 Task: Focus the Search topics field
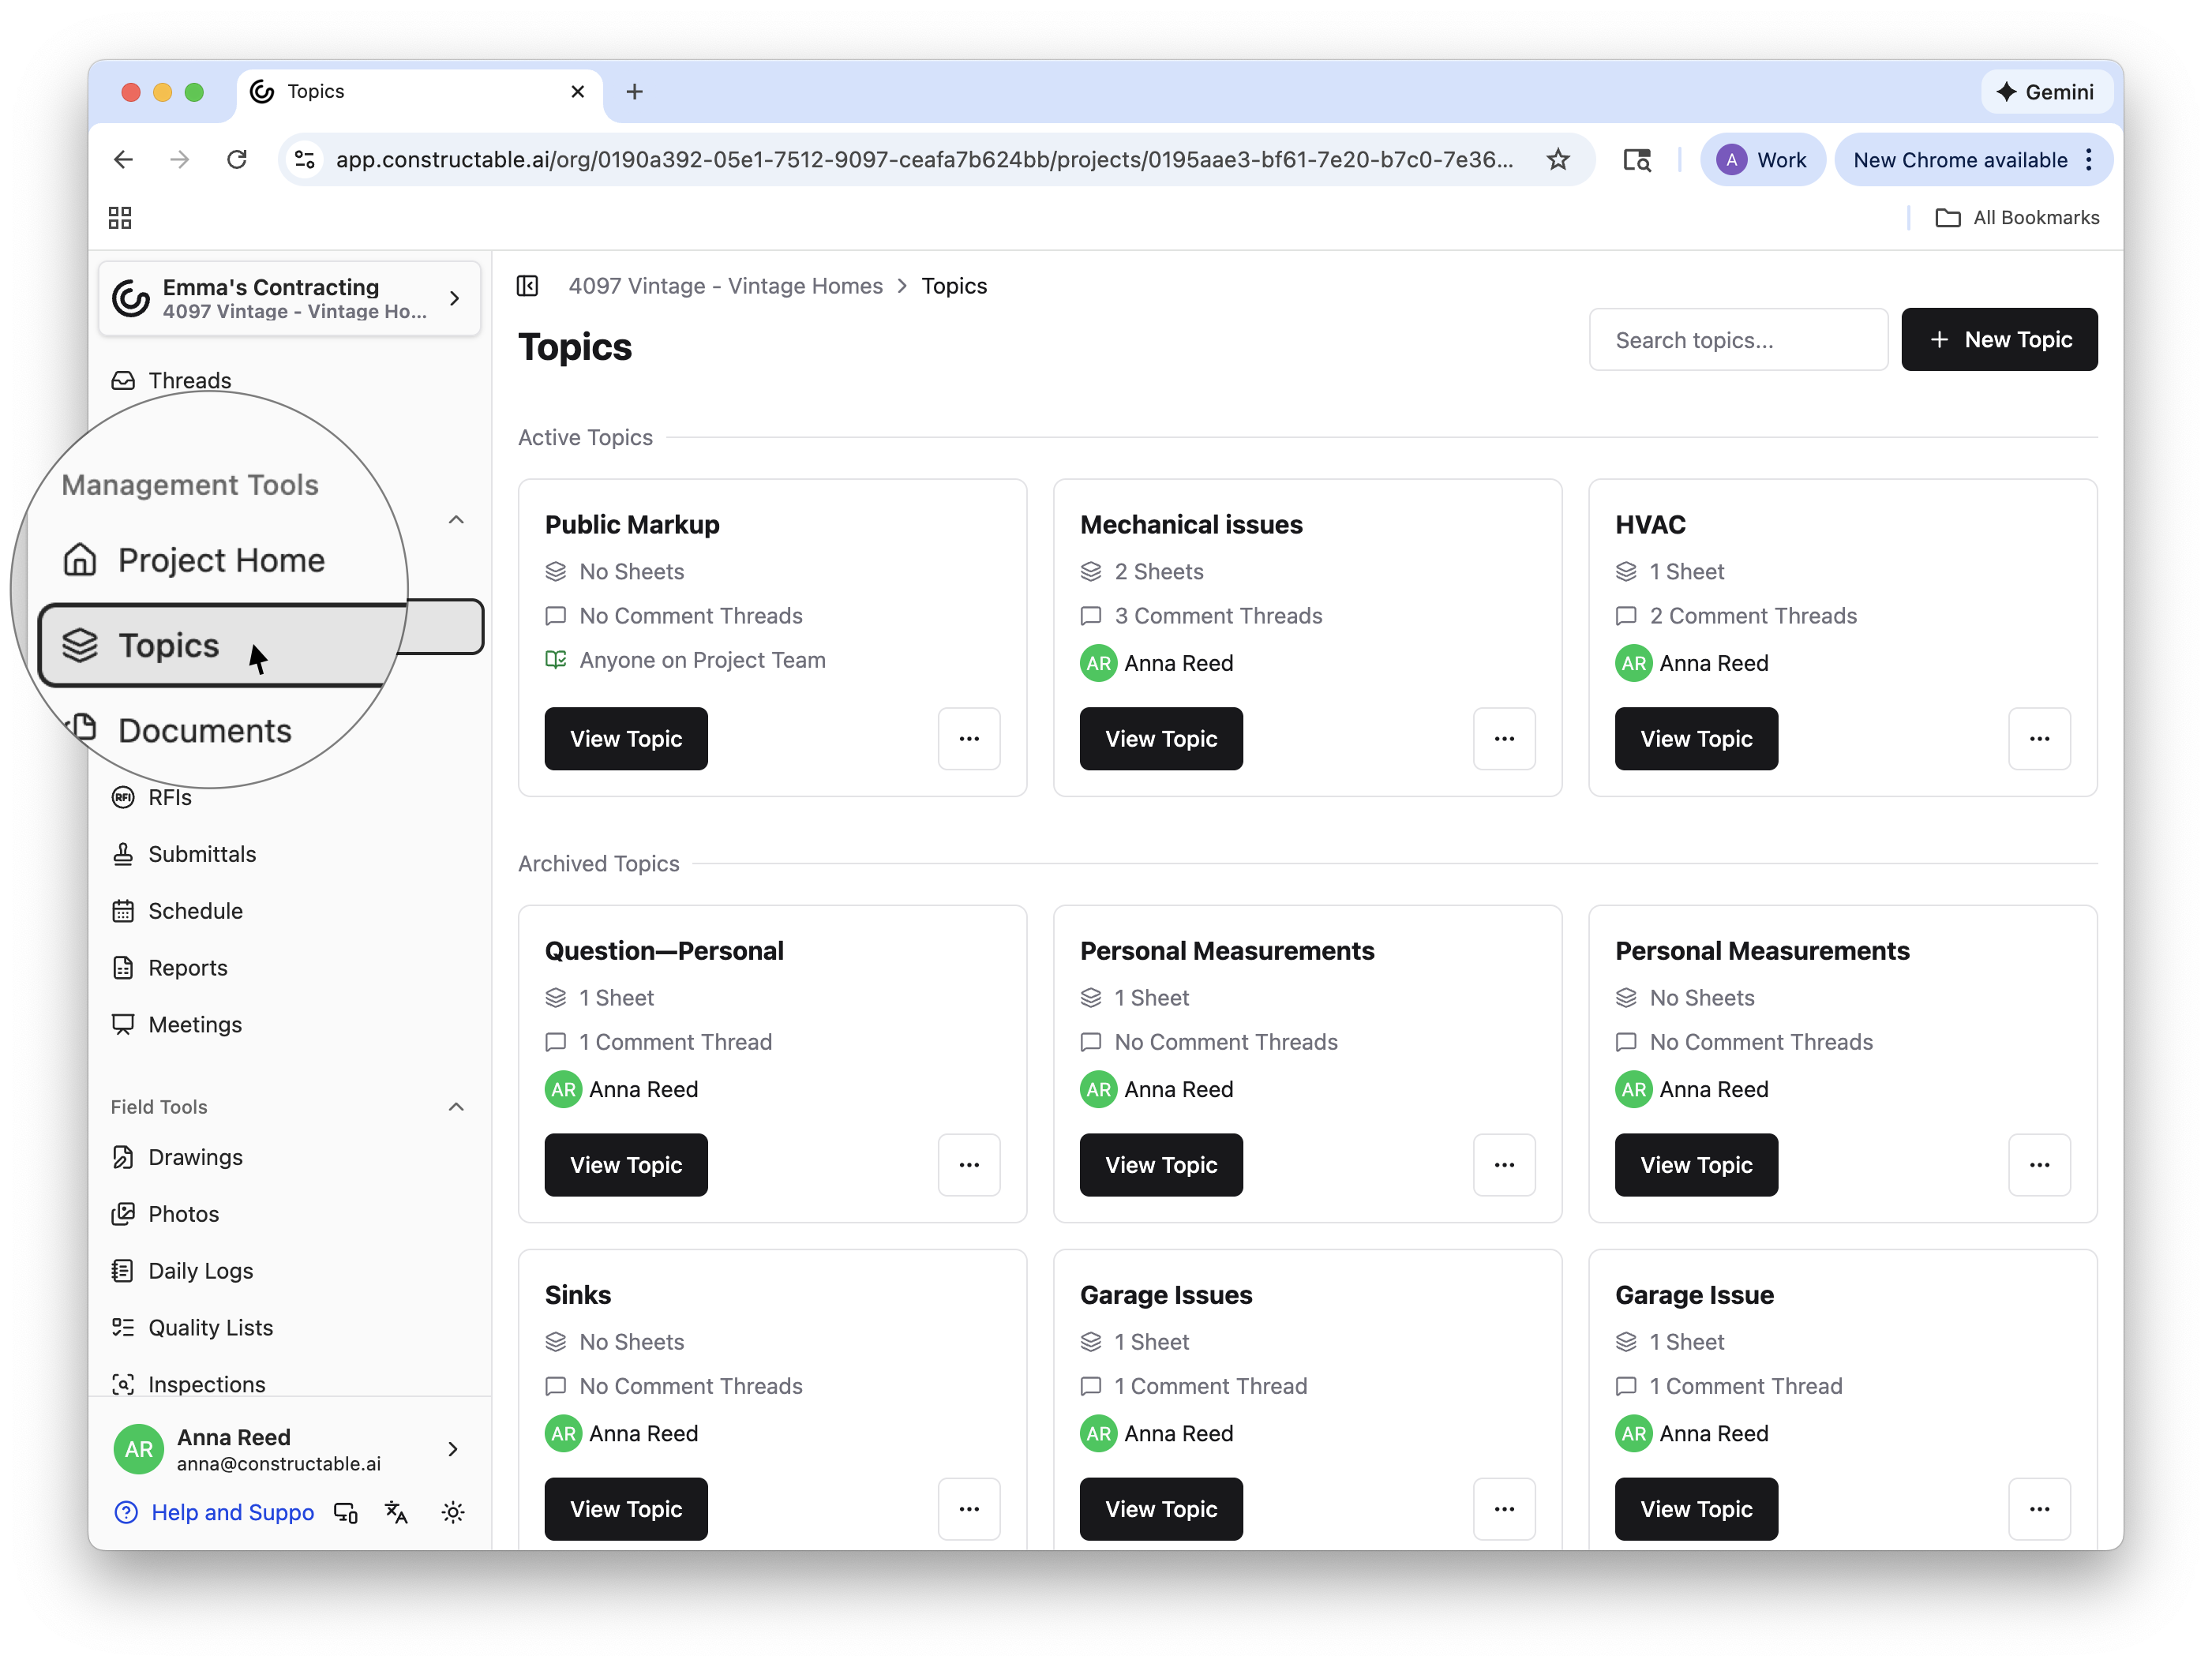point(1738,340)
